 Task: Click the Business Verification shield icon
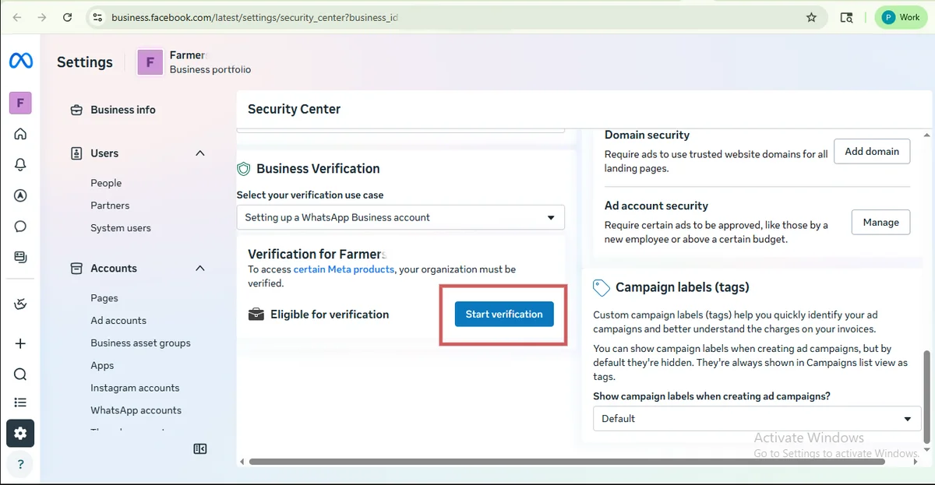(x=243, y=169)
